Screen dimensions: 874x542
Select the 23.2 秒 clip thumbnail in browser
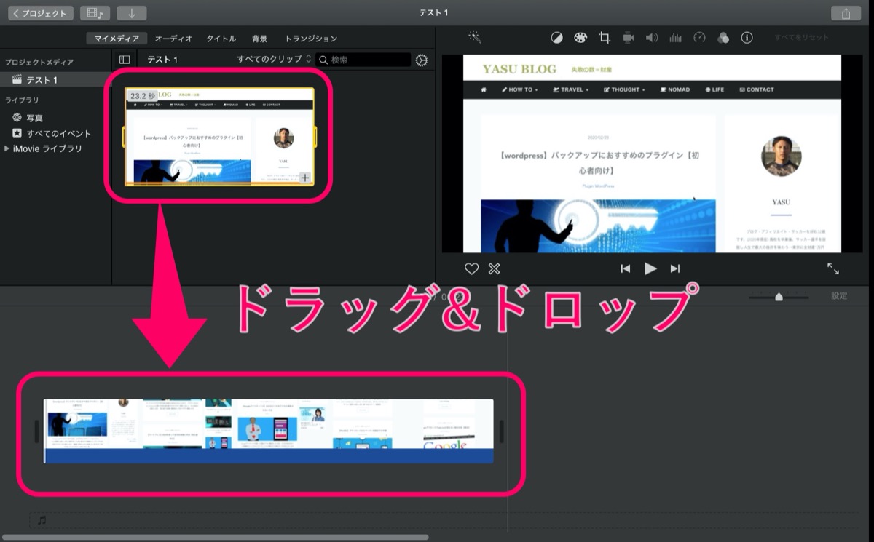click(x=219, y=137)
